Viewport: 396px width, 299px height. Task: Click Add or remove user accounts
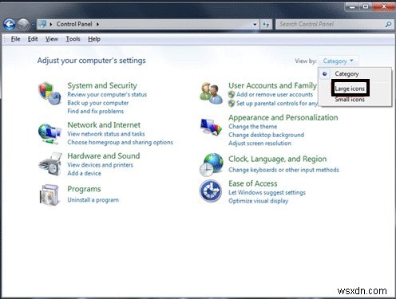pyautogui.click(x=275, y=95)
